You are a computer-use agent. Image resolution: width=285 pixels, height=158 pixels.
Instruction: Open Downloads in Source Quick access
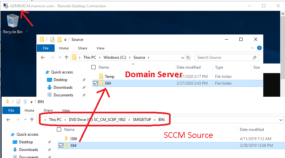point(63,87)
